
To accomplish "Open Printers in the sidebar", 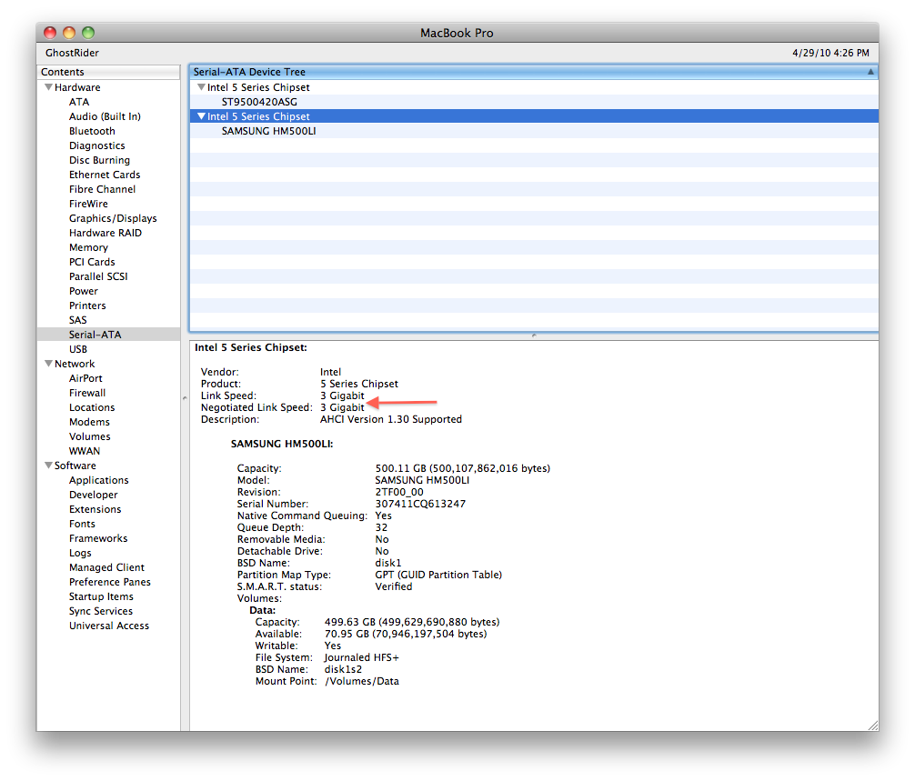I will click(87, 305).
